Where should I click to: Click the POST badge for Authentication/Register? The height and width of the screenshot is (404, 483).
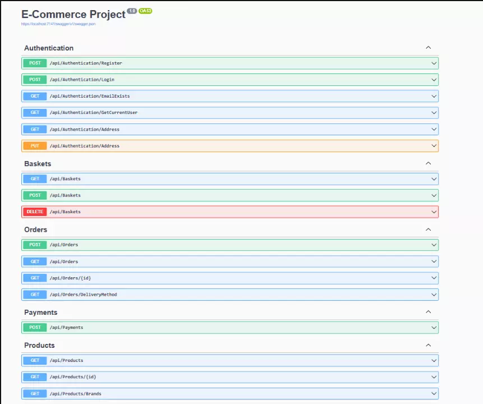[x=35, y=63]
